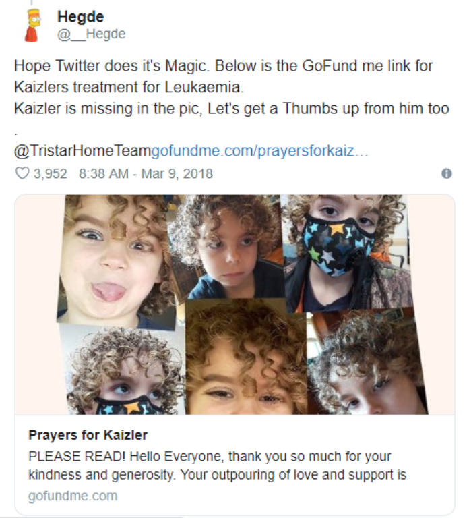469x518 pixels.
Task: Open the tweet info icon
Action: (x=446, y=173)
